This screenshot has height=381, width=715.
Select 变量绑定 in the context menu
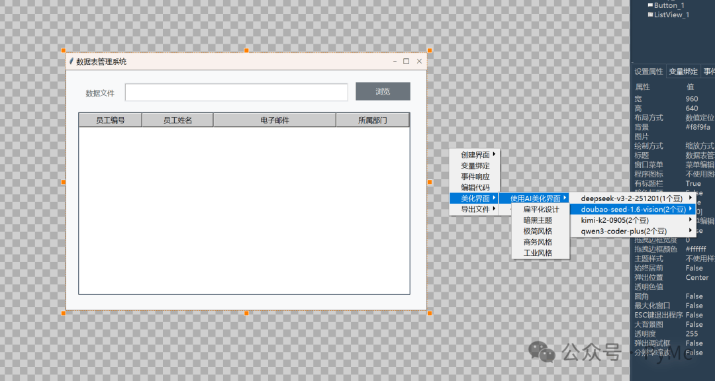475,165
